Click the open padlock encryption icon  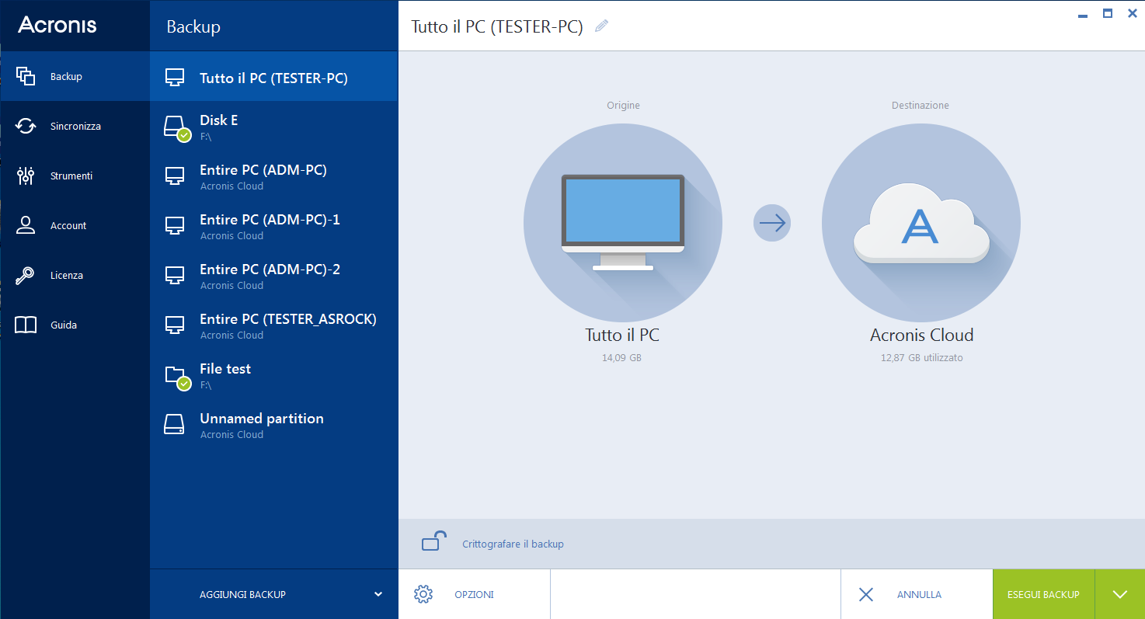[x=433, y=541]
